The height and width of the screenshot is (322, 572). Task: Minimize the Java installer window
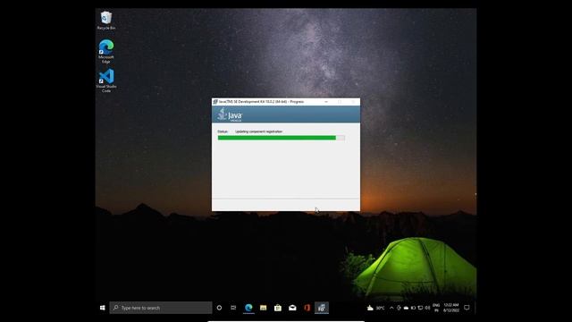click(x=326, y=102)
